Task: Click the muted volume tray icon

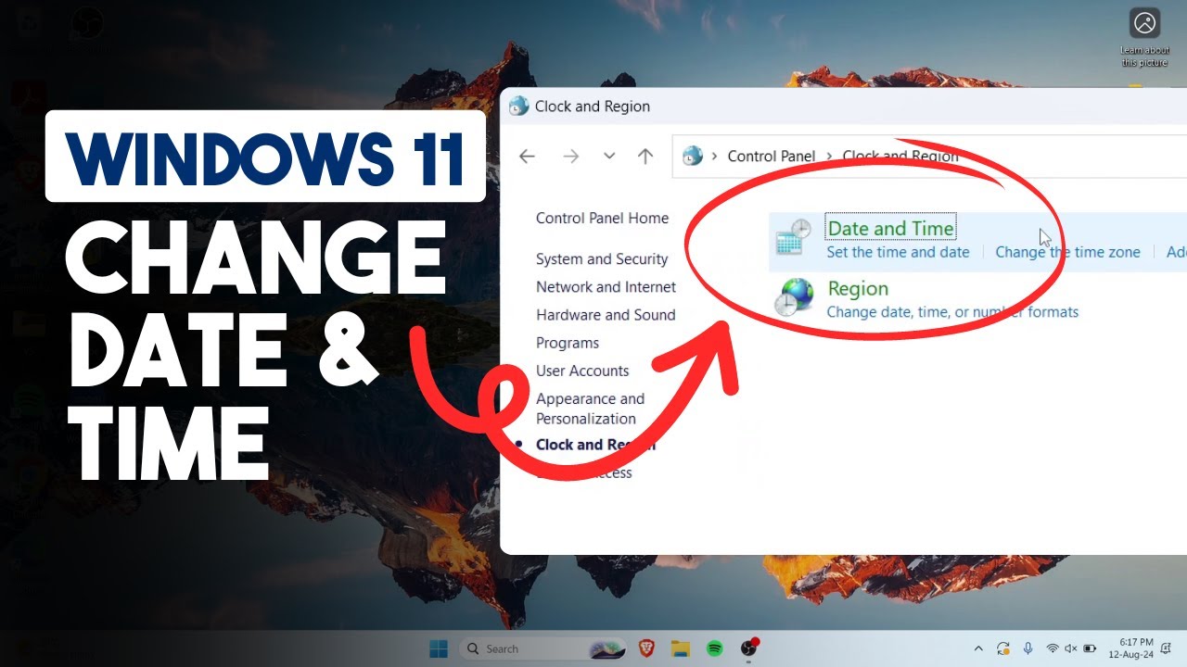Action: [x=1070, y=648]
